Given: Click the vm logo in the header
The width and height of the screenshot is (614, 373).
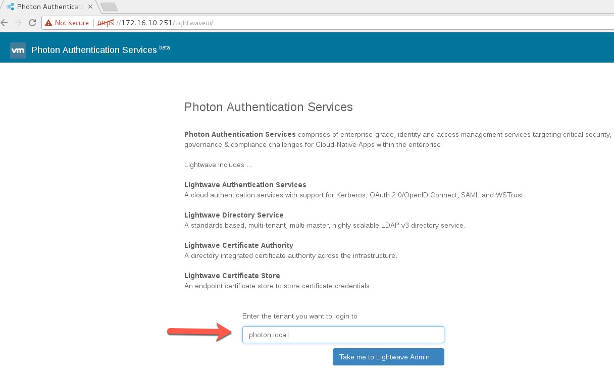Looking at the screenshot, I should click(18, 50).
